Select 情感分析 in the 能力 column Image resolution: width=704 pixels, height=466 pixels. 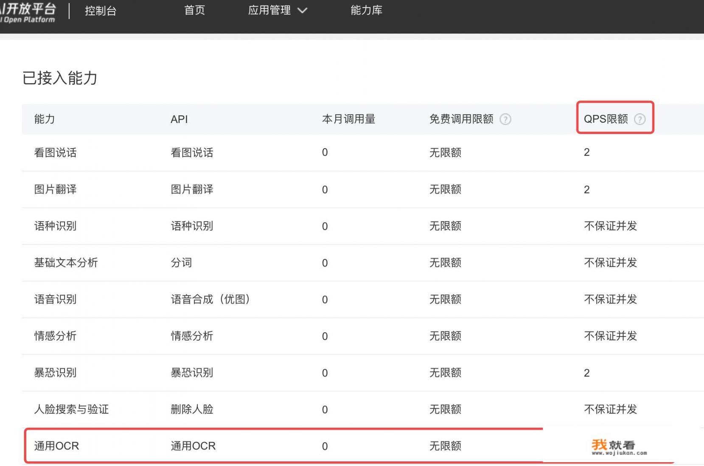pos(55,336)
